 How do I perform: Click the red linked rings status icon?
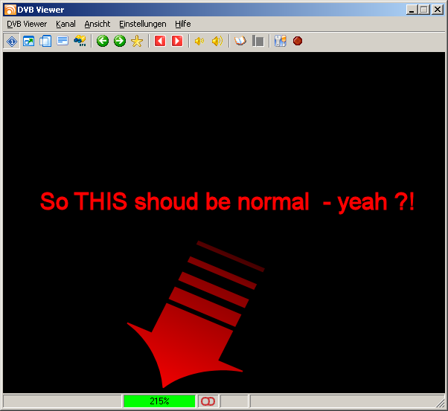pos(208,401)
